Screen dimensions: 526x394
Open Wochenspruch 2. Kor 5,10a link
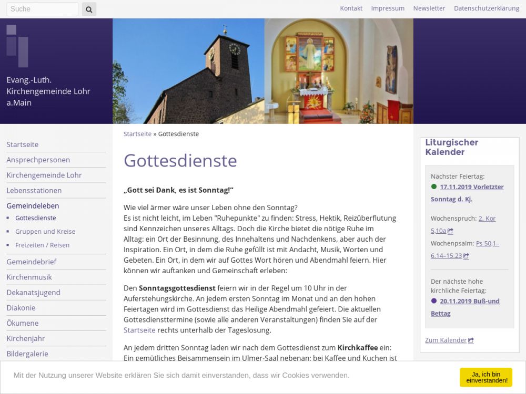coord(487,219)
